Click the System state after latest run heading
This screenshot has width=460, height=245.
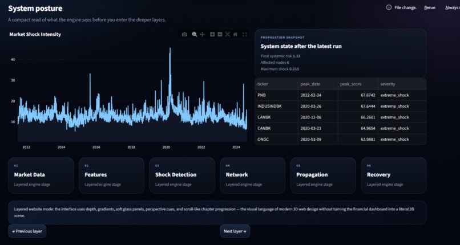301,46
